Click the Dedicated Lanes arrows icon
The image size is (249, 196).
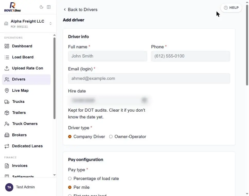tap(7, 146)
